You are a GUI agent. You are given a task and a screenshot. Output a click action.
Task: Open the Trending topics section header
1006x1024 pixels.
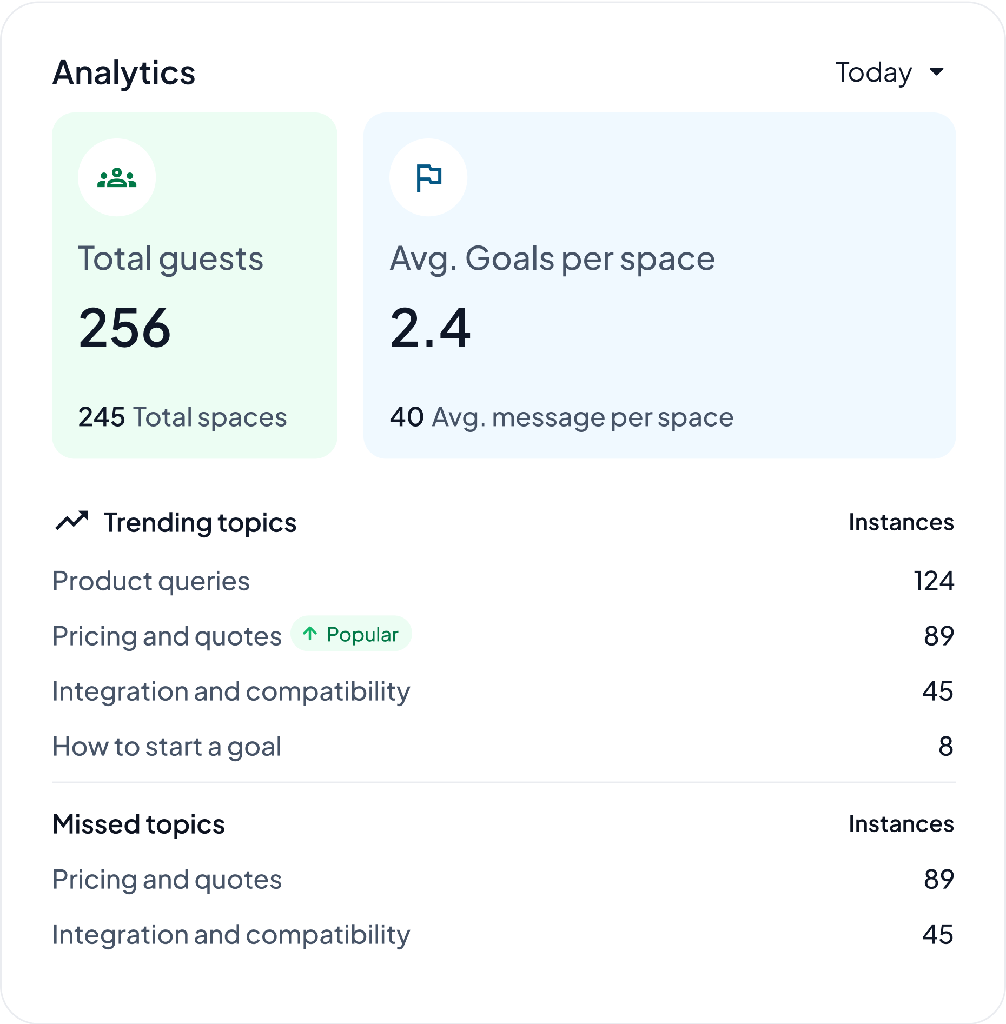pos(200,522)
